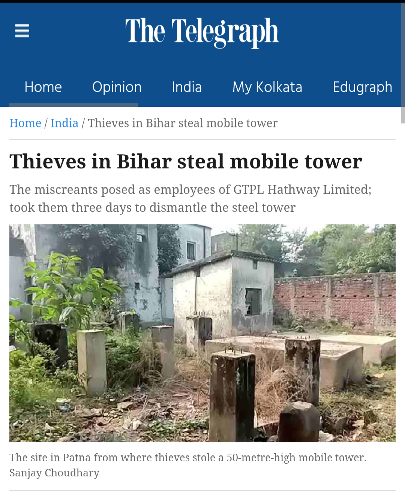Click The Telegraph logo

point(202,32)
